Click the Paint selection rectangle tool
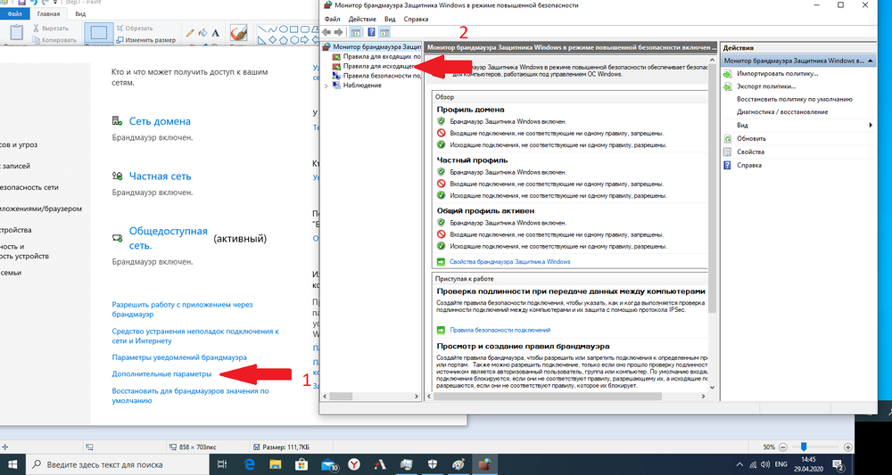The image size is (892, 475). click(x=99, y=34)
